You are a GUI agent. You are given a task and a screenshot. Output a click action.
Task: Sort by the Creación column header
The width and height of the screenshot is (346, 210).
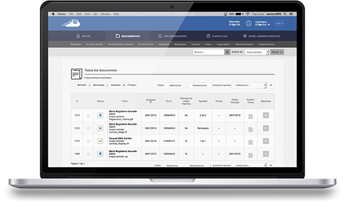[x=151, y=100]
